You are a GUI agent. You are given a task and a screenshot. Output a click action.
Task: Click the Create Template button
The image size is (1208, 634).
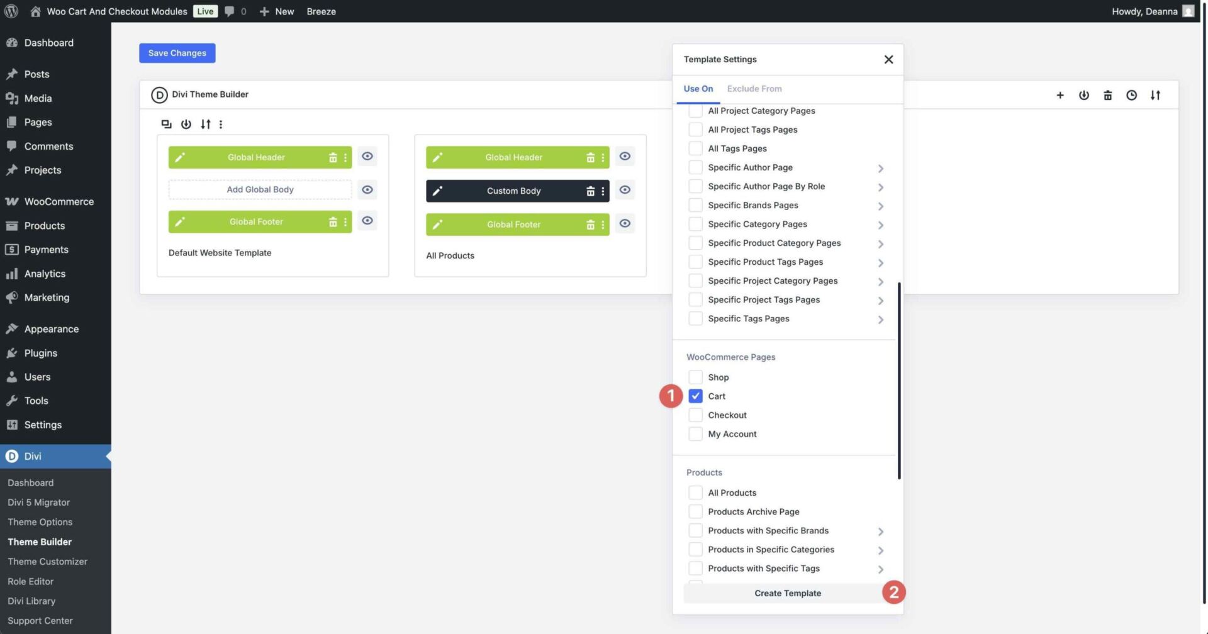click(787, 592)
